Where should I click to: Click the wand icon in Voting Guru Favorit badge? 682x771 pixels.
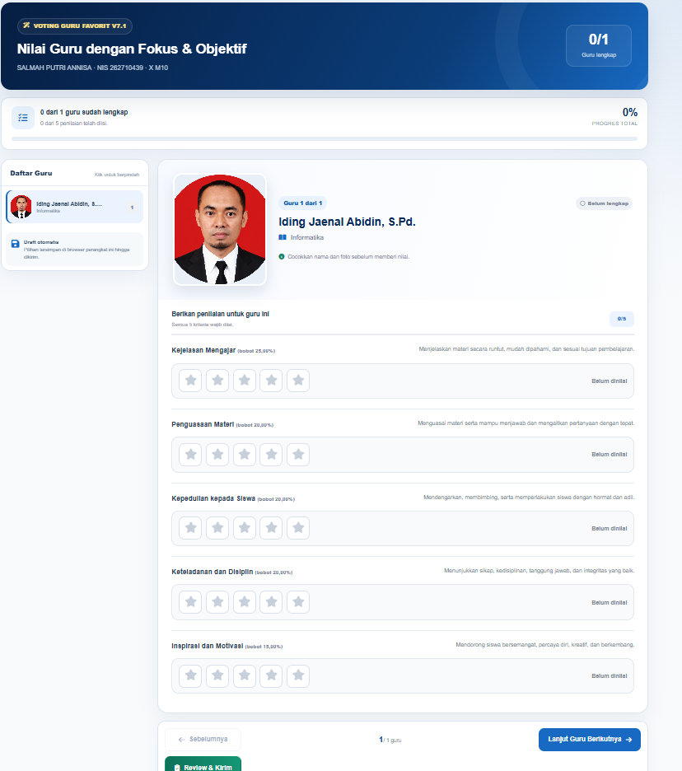pos(26,26)
